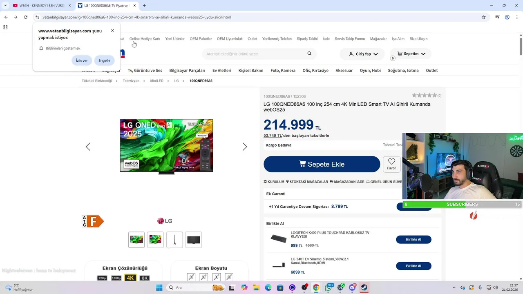Show hidden system tray icons chevron
This screenshot has width=523, height=294.
point(454,287)
